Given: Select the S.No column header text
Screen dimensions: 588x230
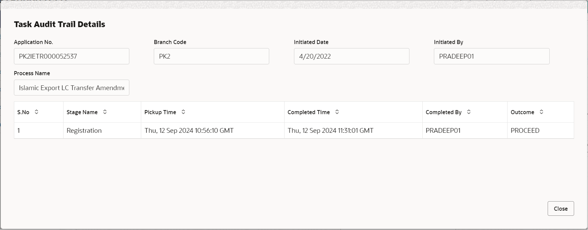Looking at the screenshot, I should pos(23,112).
